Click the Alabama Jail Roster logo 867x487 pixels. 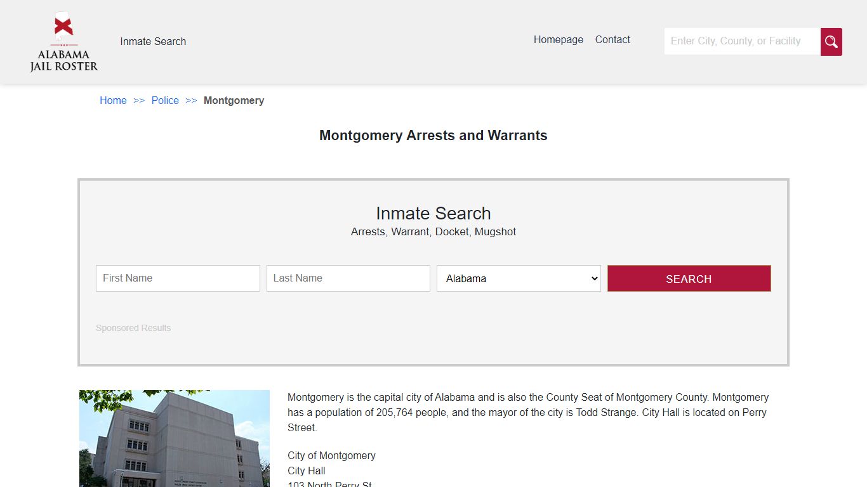(63, 41)
